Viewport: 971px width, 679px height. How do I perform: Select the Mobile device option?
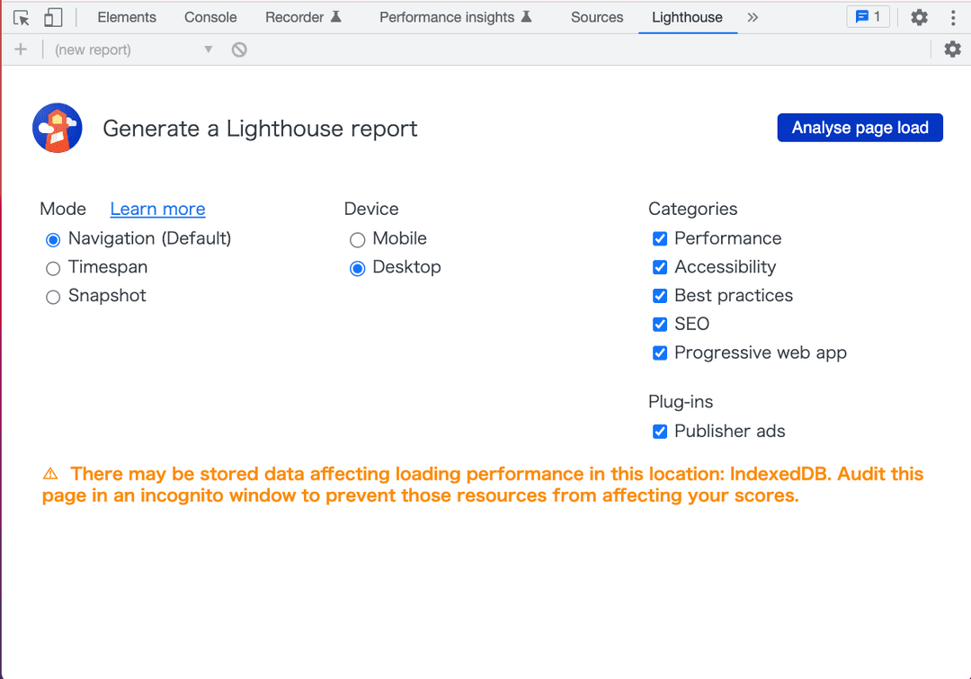(x=358, y=239)
